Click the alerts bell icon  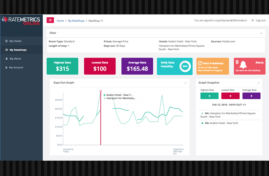pos(243,64)
